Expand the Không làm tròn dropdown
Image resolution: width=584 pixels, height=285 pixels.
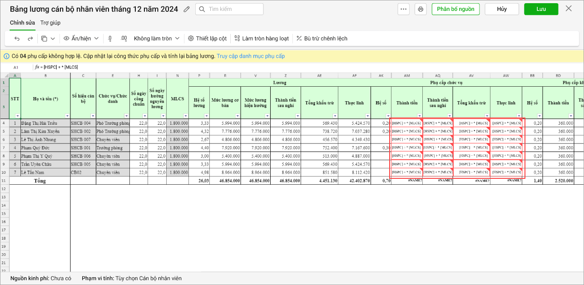pos(157,39)
